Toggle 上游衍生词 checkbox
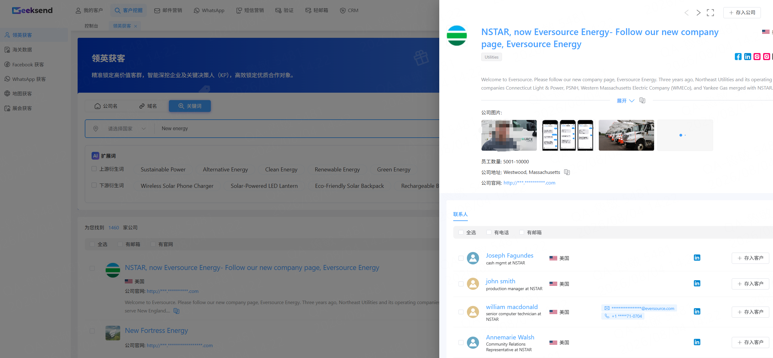This screenshot has height=358, width=773. point(94,169)
